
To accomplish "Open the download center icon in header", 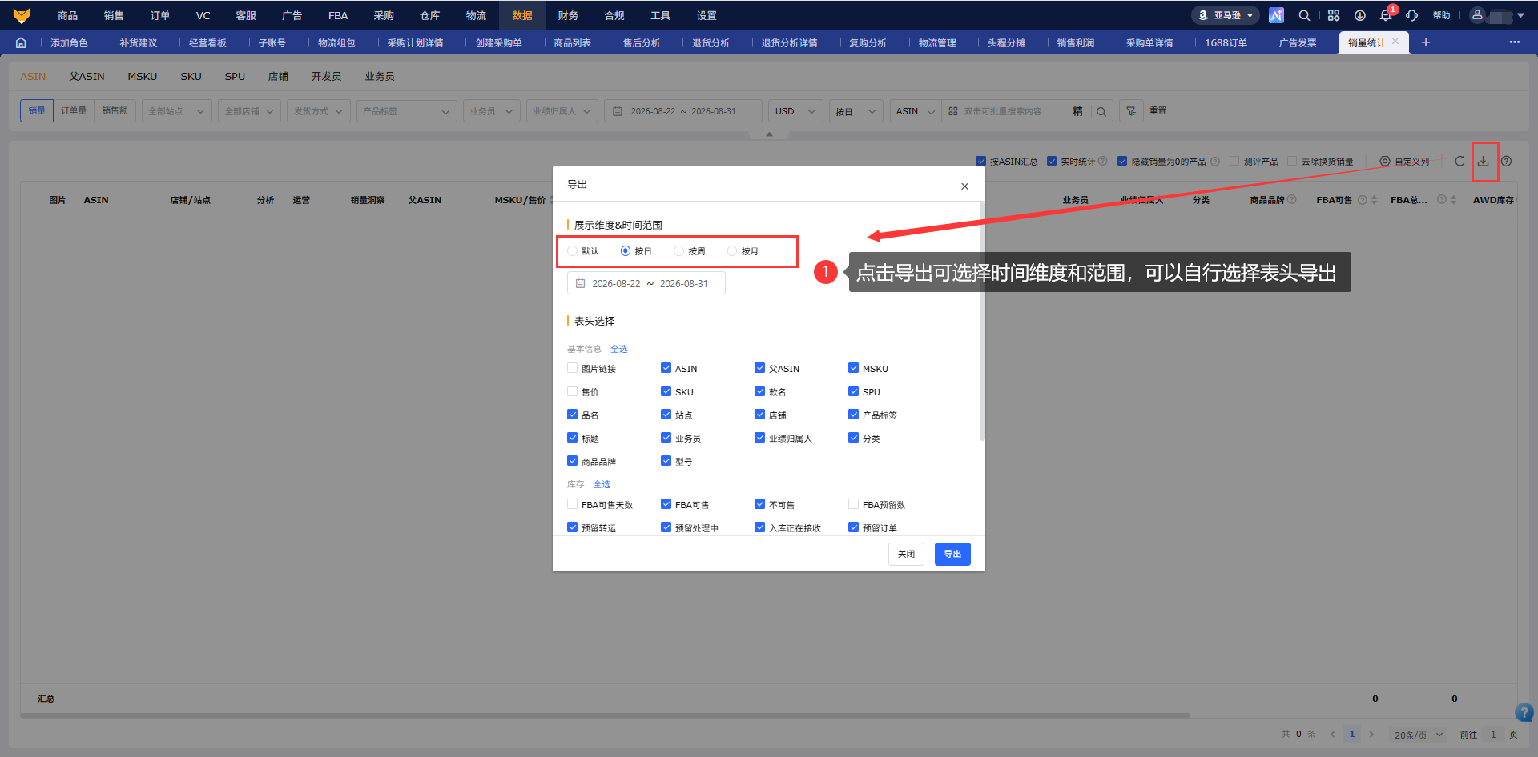I will click(1360, 15).
